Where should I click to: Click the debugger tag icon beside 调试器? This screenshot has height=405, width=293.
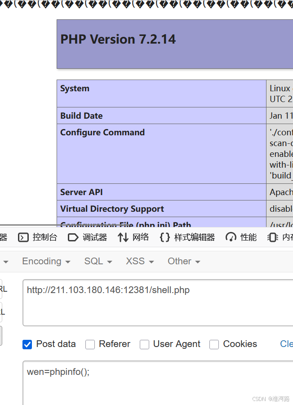73,237
